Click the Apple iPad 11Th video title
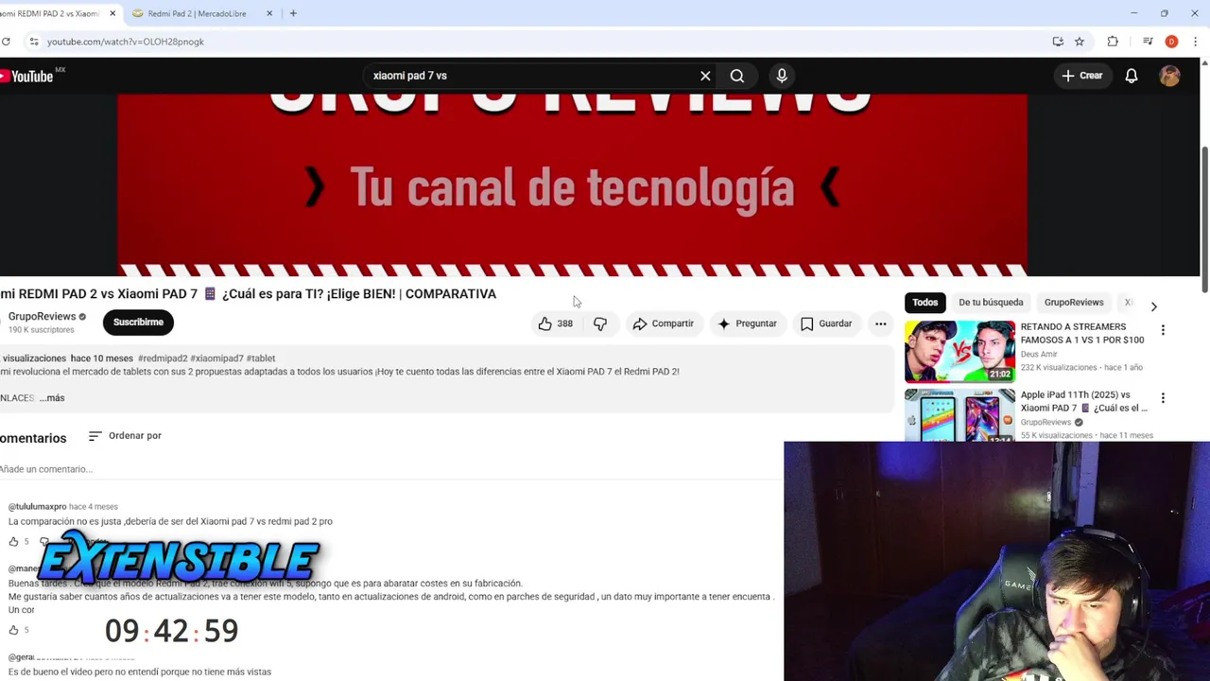 coord(1083,401)
